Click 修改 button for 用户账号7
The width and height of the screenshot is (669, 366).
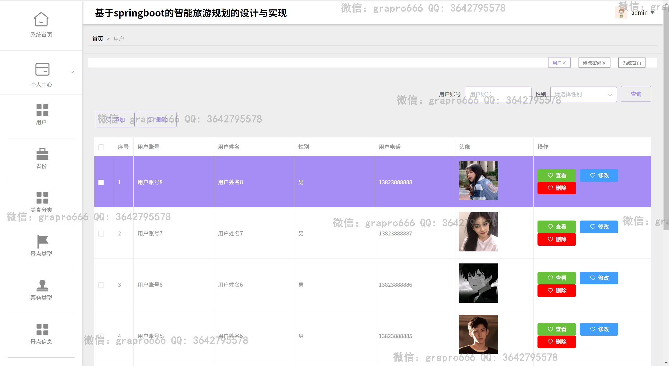(x=599, y=227)
